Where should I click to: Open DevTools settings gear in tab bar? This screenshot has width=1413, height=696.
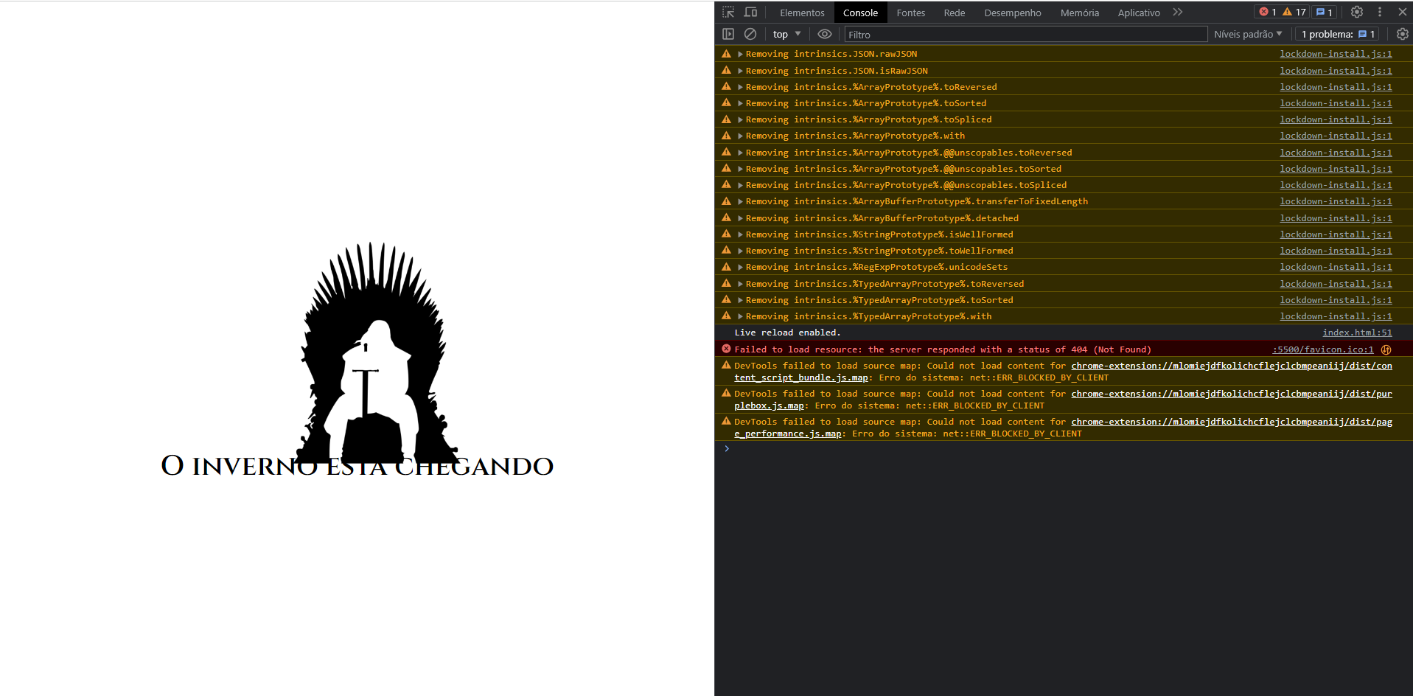(x=1357, y=12)
